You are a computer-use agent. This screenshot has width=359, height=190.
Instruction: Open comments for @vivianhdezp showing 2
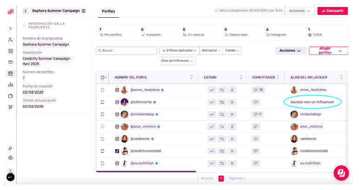point(257,114)
